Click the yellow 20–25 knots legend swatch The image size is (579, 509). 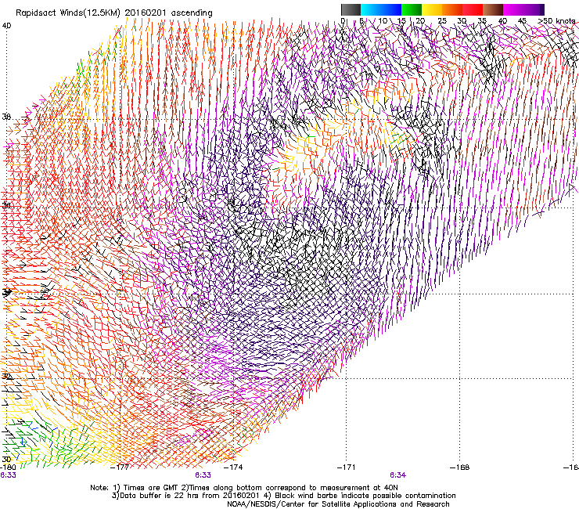[x=431, y=9]
